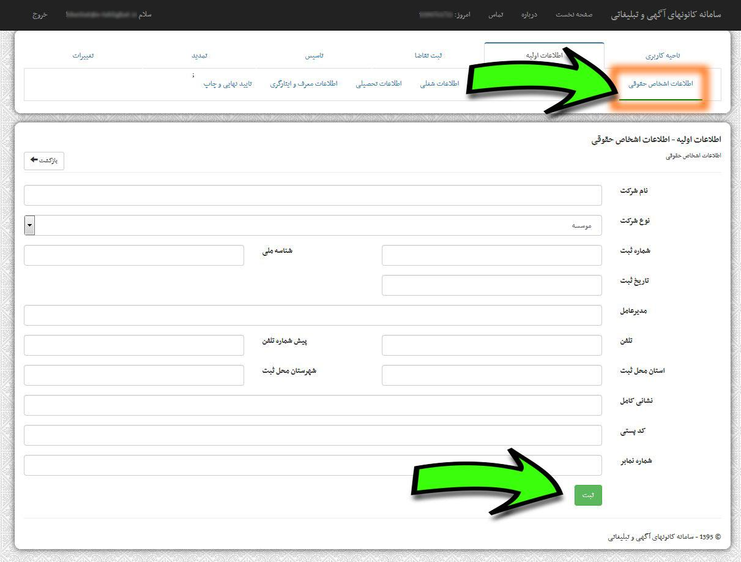Switch to اطلاعات تحصیلی sub-tab
Viewport: 741px width, 562px height.
click(379, 84)
